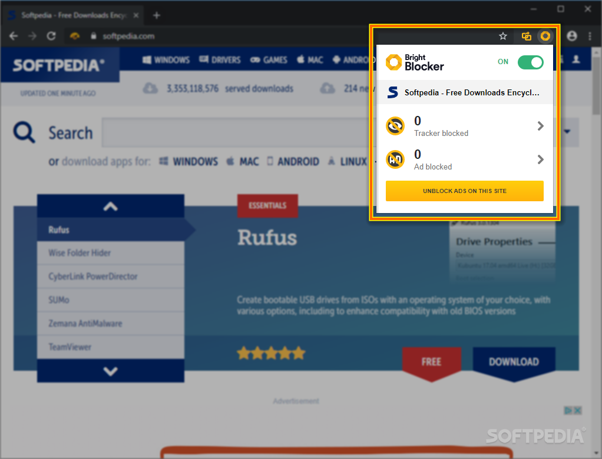Go back with the browser back arrow

[14, 36]
